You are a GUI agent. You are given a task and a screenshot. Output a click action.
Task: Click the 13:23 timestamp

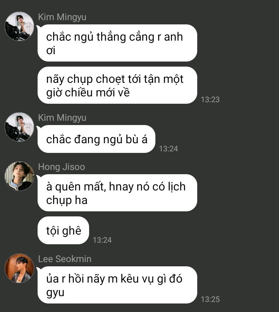pos(210,99)
